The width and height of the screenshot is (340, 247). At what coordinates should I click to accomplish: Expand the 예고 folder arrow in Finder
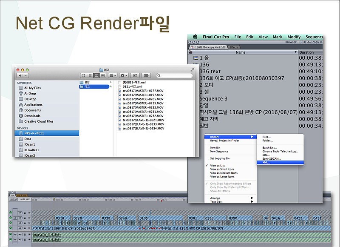(111, 86)
